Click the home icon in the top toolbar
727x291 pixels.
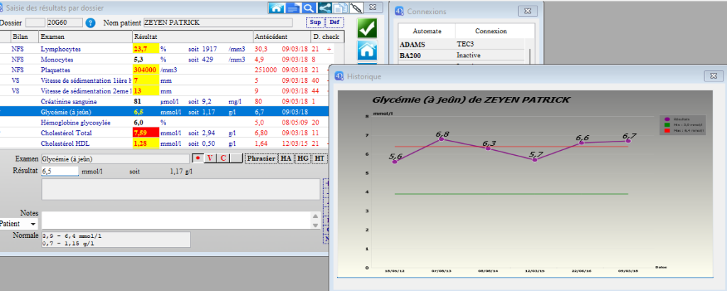click(x=276, y=8)
